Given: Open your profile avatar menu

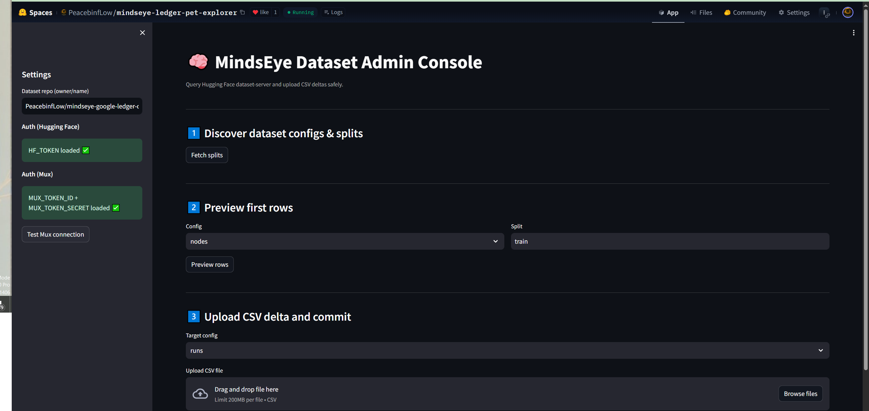Looking at the screenshot, I should (x=848, y=12).
